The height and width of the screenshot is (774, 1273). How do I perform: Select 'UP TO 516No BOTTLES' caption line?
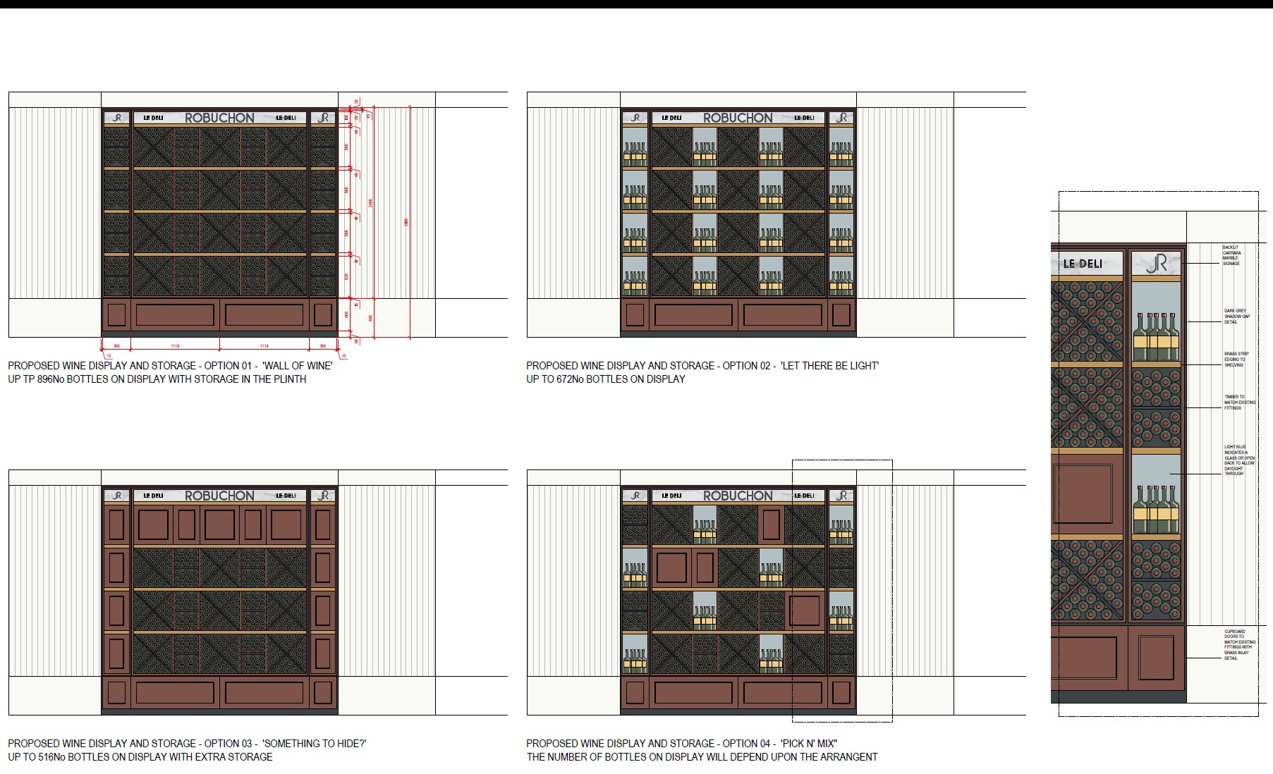click(140, 756)
